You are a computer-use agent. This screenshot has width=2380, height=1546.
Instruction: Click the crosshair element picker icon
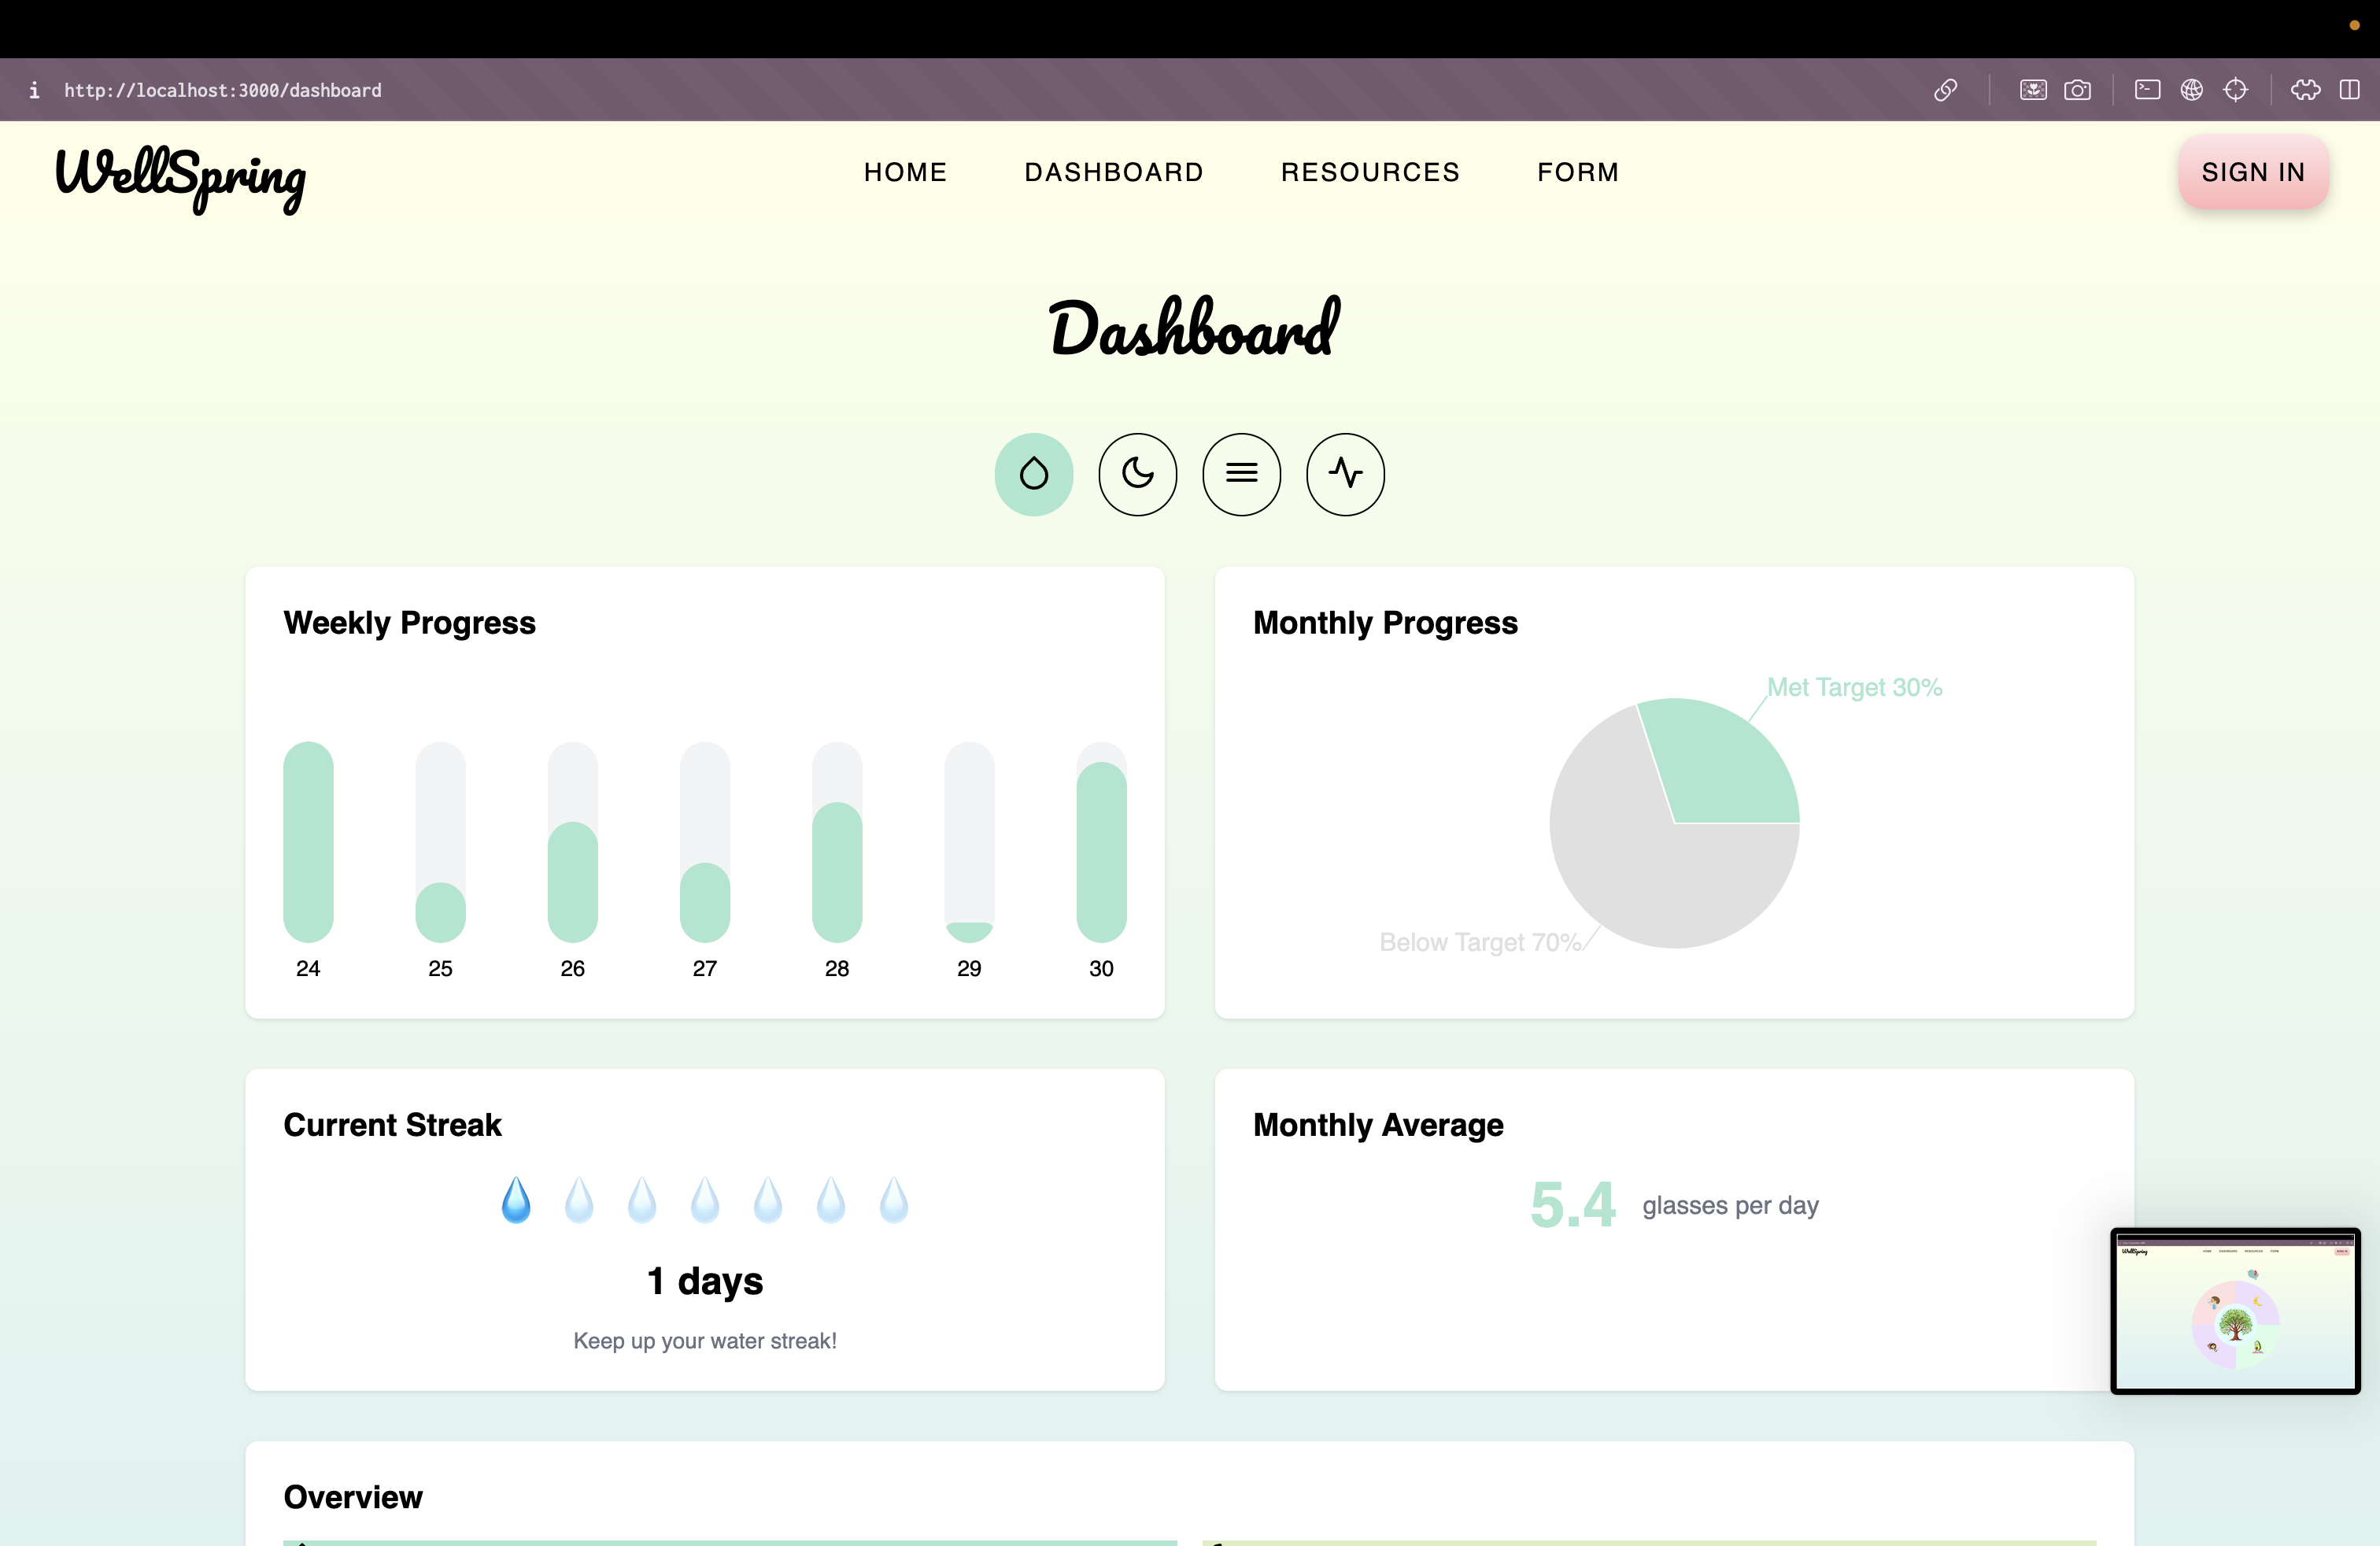2235,90
